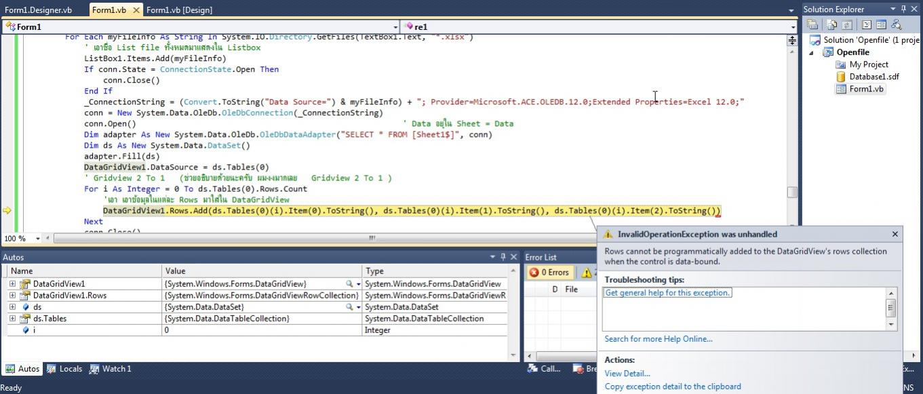Select the My Project item

[x=869, y=64]
